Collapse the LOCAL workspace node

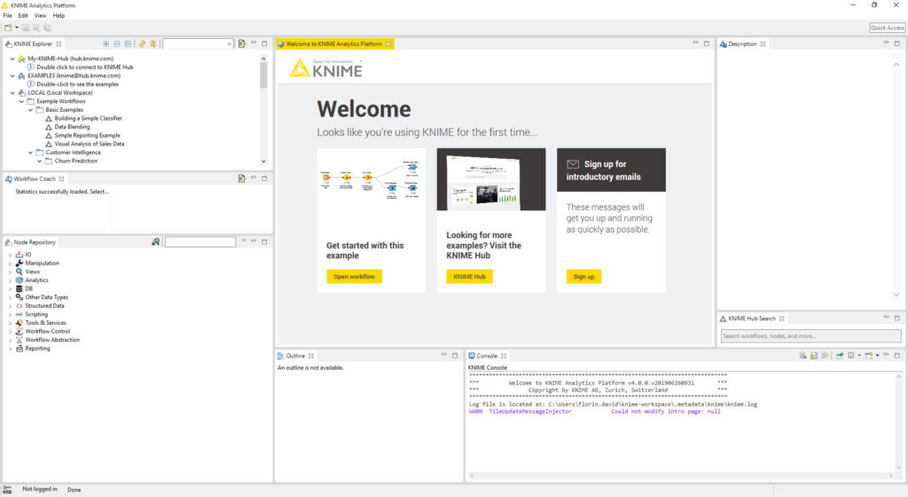[x=12, y=92]
